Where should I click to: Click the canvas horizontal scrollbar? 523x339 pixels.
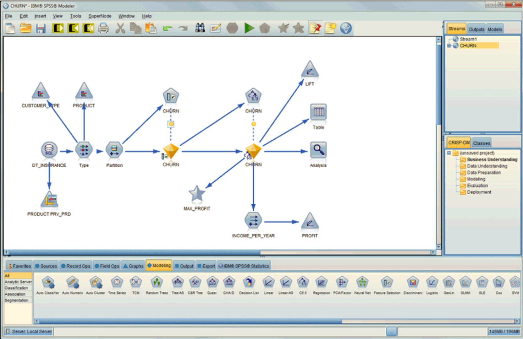(x=220, y=252)
